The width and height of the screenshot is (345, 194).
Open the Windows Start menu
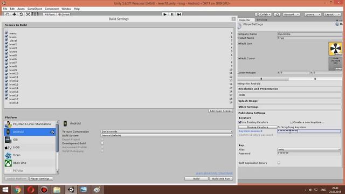click(x=5, y=190)
